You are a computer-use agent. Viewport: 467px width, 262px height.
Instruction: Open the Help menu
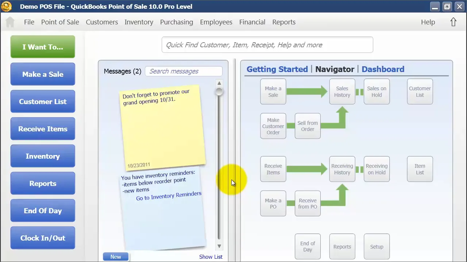tap(428, 22)
